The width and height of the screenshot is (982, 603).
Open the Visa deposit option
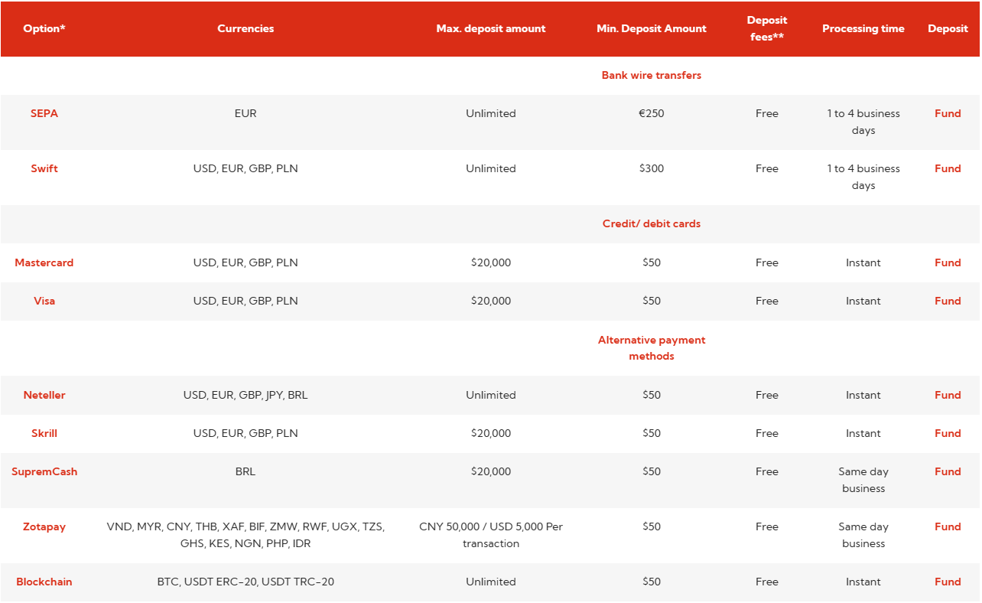click(x=44, y=301)
